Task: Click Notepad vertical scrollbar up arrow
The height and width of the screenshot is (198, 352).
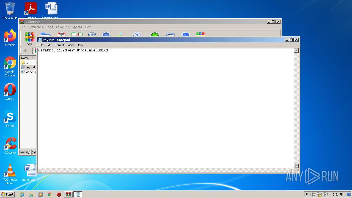Action: 296,51
